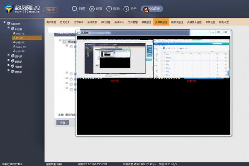Click the XY-PC screen thumbnail
The height and width of the screenshot is (166, 249).
tap(115, 58)
